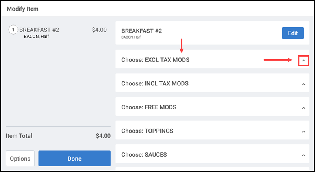Collapse the EXCL TAX MODS chevron
Screen dimensions: 315x172
(303, 61)
